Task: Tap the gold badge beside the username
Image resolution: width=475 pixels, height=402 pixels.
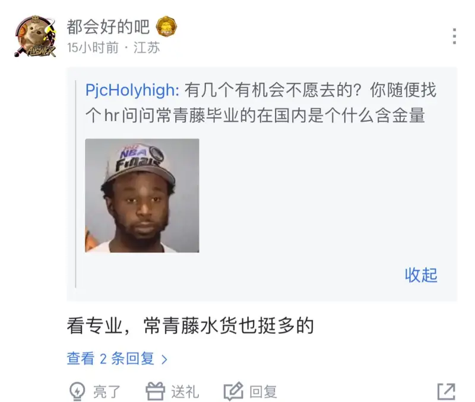Action: [x=166, y=27]
